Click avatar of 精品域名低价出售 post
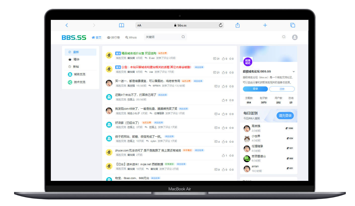Viewport: 355px width, 206px height. [109, 55]
